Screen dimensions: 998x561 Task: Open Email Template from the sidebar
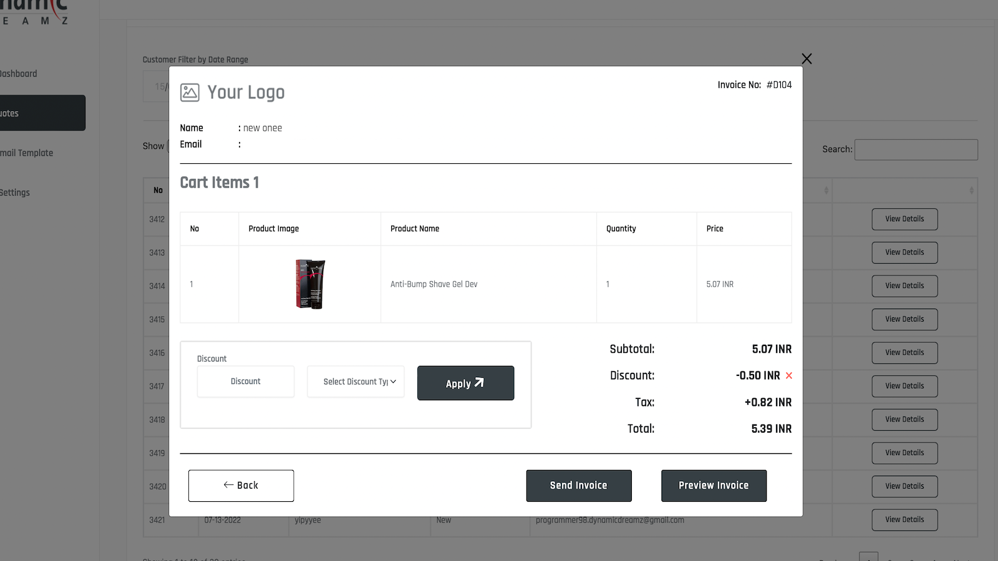point(26,153)
